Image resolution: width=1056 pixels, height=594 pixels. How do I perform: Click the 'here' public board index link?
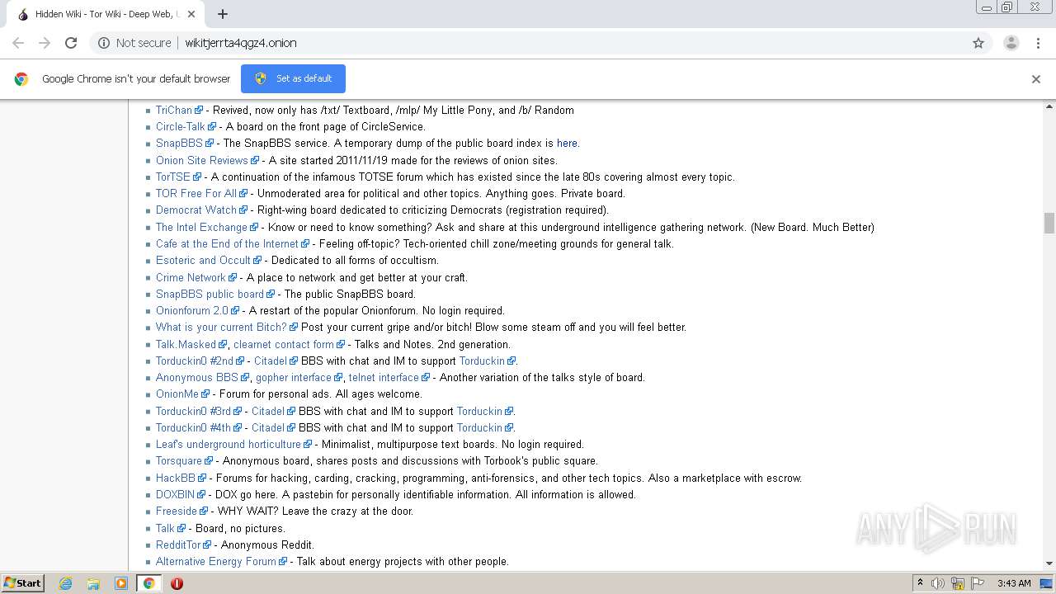pyautogui.click(x=567, y=143)
